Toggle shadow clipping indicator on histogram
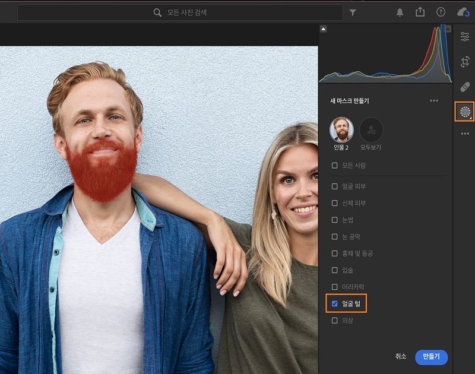 coord(323,28)
